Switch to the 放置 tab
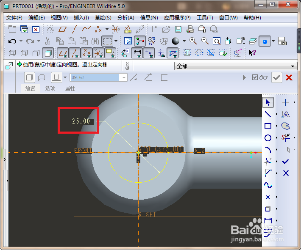Image resolution: width=301 pixels, height=250 pixels. (x=31, y=88)
